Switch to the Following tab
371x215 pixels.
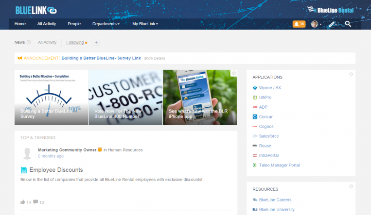click(x=75, y=42)
